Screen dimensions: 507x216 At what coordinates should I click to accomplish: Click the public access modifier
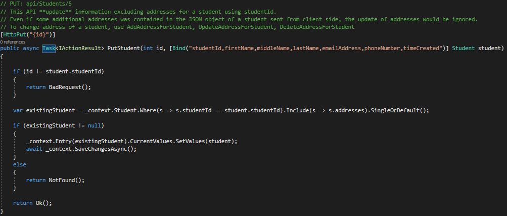pos(10,48)
